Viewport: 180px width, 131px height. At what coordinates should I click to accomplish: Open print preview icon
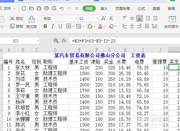[54, 8]
